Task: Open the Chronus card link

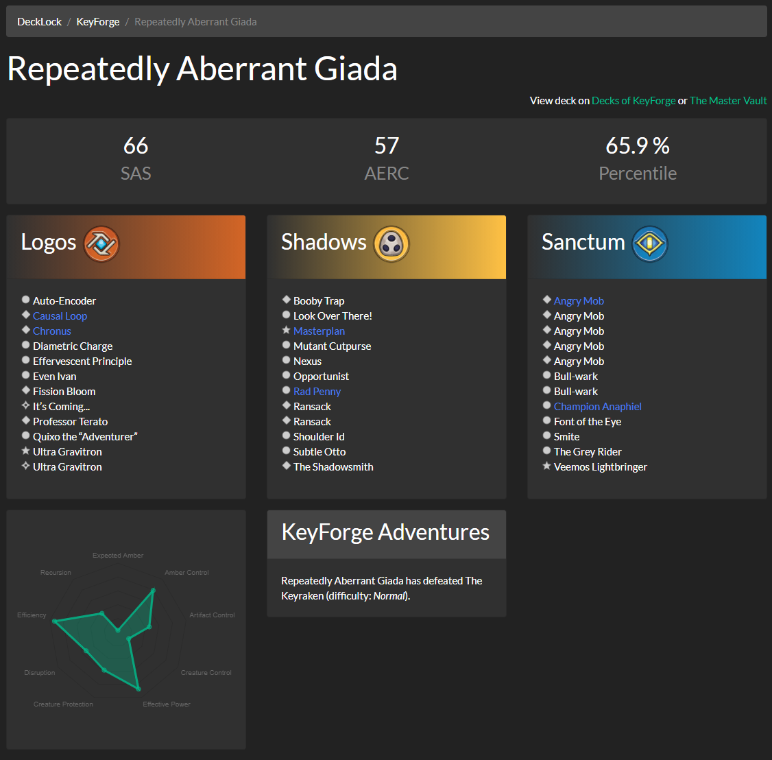Action: click(51, 331)
